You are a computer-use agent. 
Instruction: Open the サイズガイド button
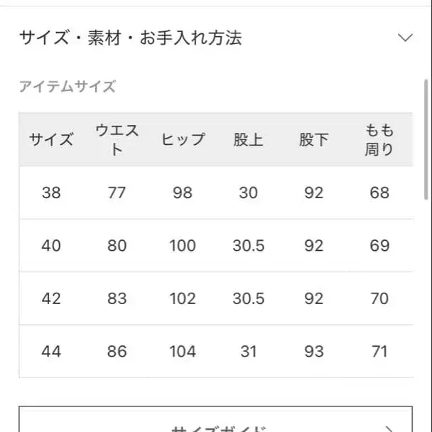(x=215, y=424)
